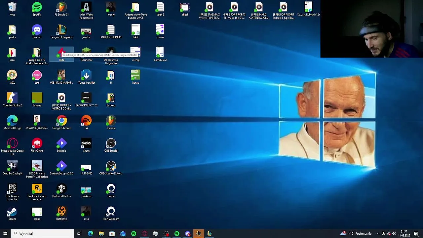Select the Iriun Webcam shortcut
Viewport: 423px width, 238px height.
click(x=111, y=213)
